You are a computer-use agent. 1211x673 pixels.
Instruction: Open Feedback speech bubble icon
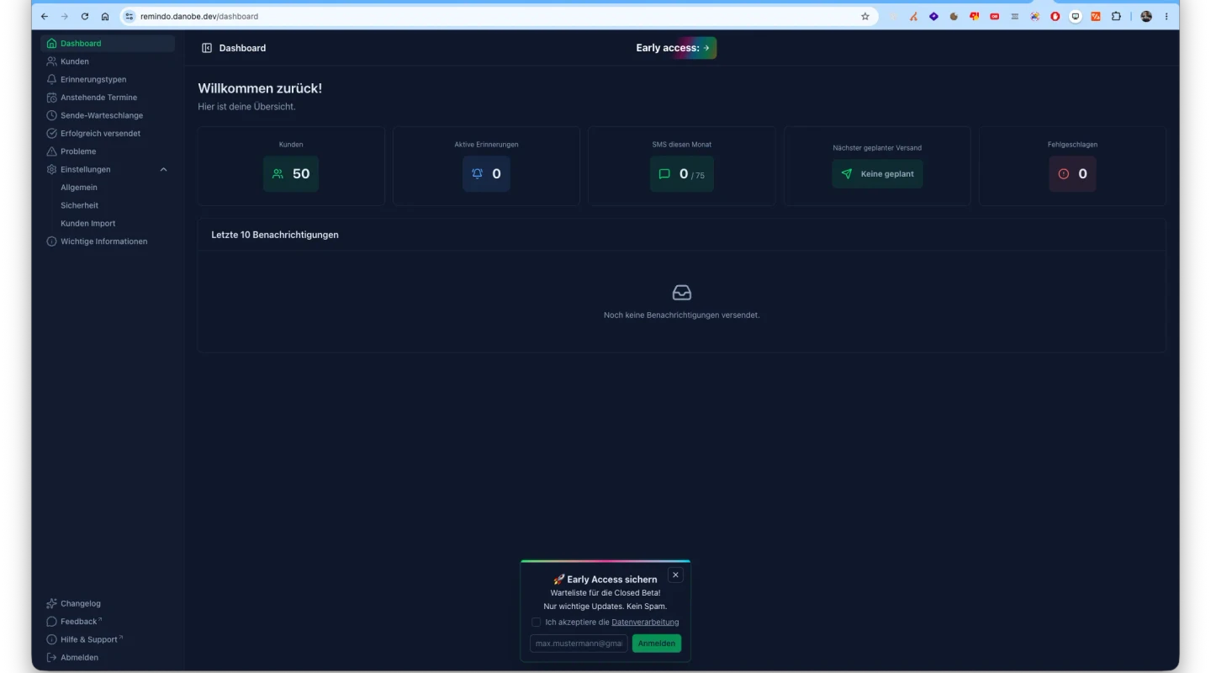(x=52, y=622)
